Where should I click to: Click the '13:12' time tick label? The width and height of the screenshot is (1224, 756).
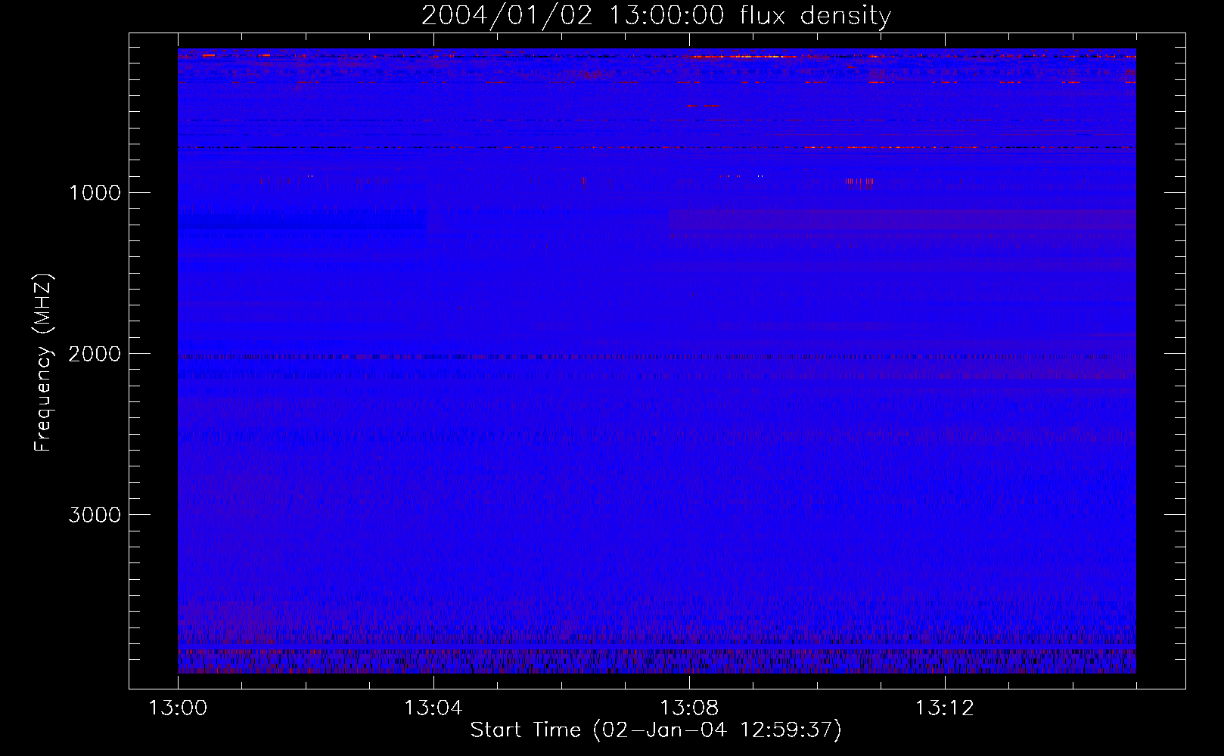(945, 708)
